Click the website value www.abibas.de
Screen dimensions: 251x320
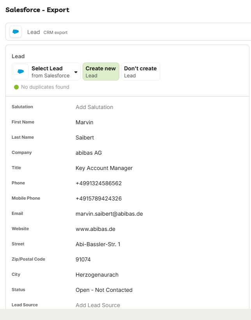(x=95, y=229)
